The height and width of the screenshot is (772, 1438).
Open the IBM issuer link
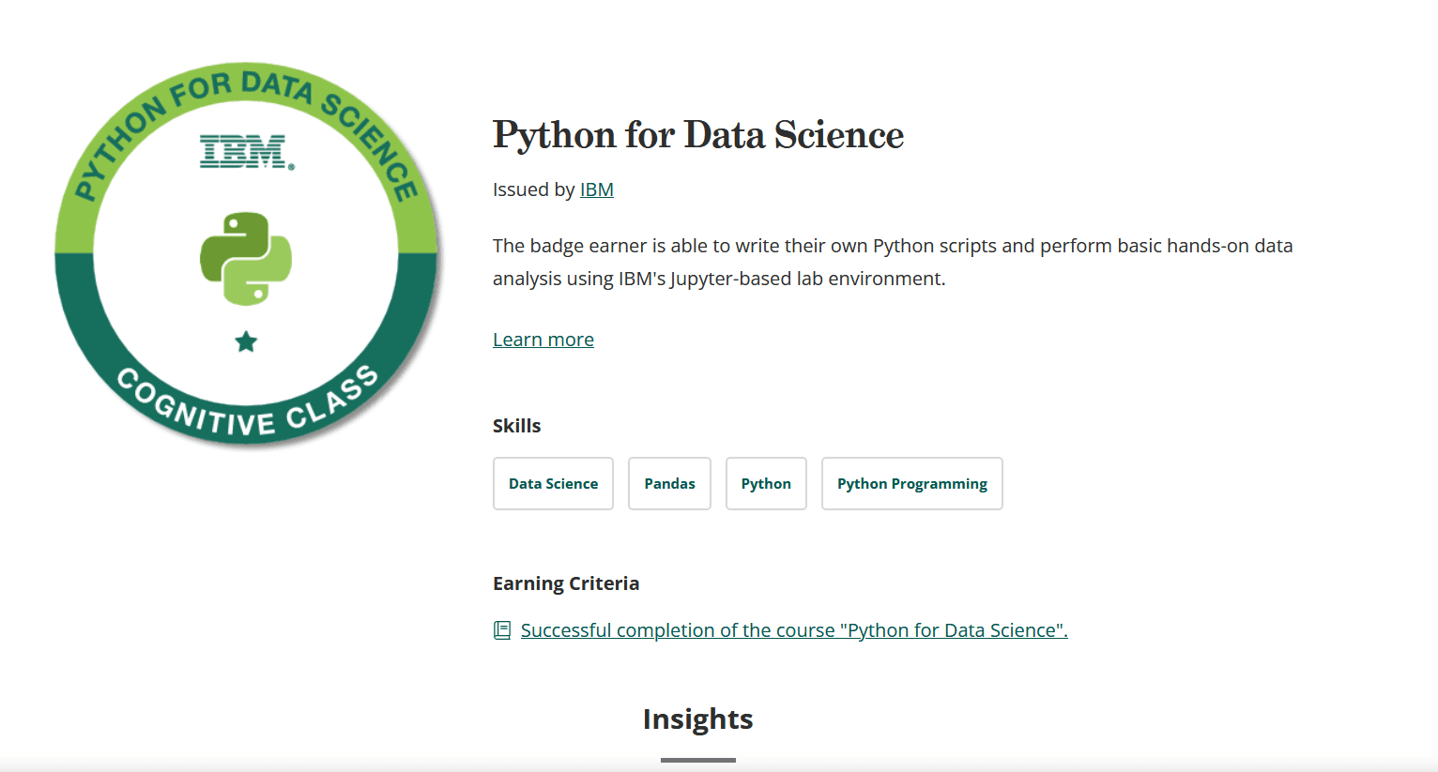click(x=597, y=189)
